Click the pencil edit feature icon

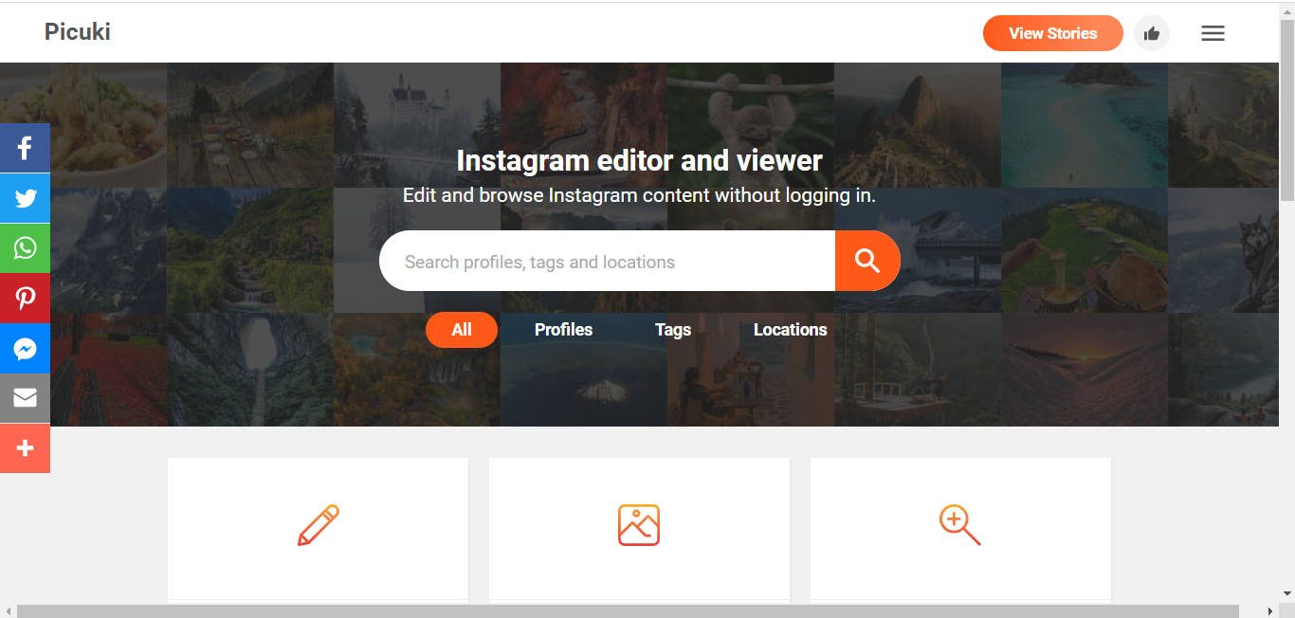point(319,525)
